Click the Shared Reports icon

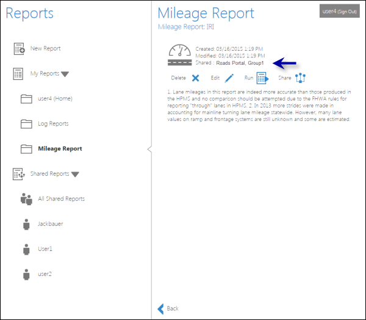tap(19, 174)
